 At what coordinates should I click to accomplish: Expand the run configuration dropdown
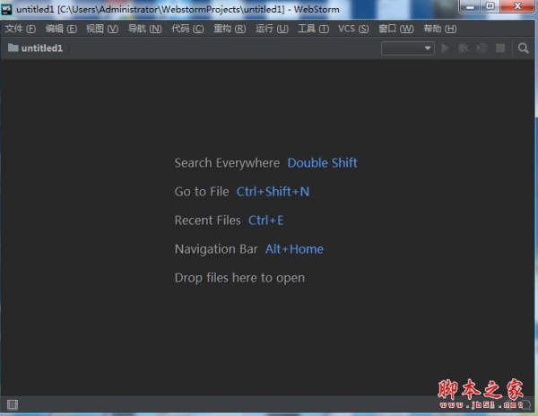coord(408,48)
